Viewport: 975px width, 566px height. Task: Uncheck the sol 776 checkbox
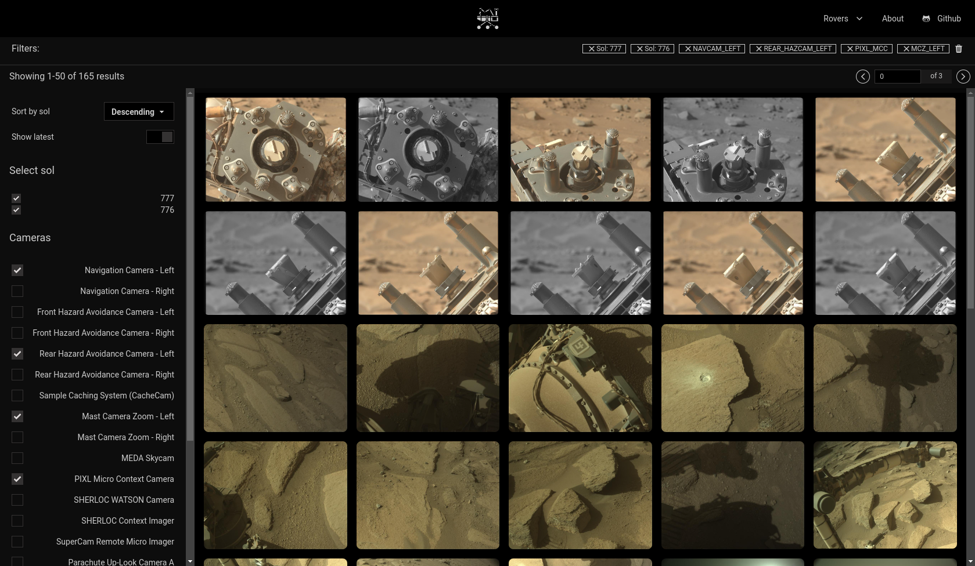(16, 210)
